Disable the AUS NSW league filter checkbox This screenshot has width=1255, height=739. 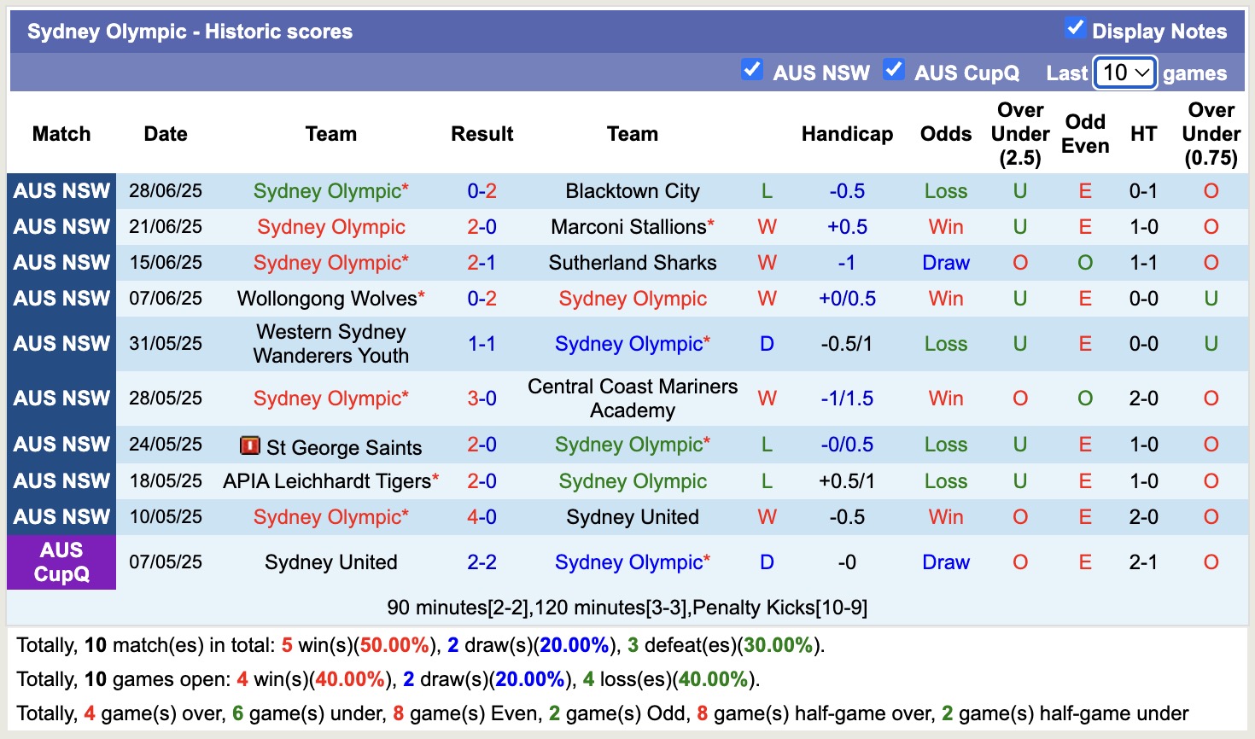[752, 70]
